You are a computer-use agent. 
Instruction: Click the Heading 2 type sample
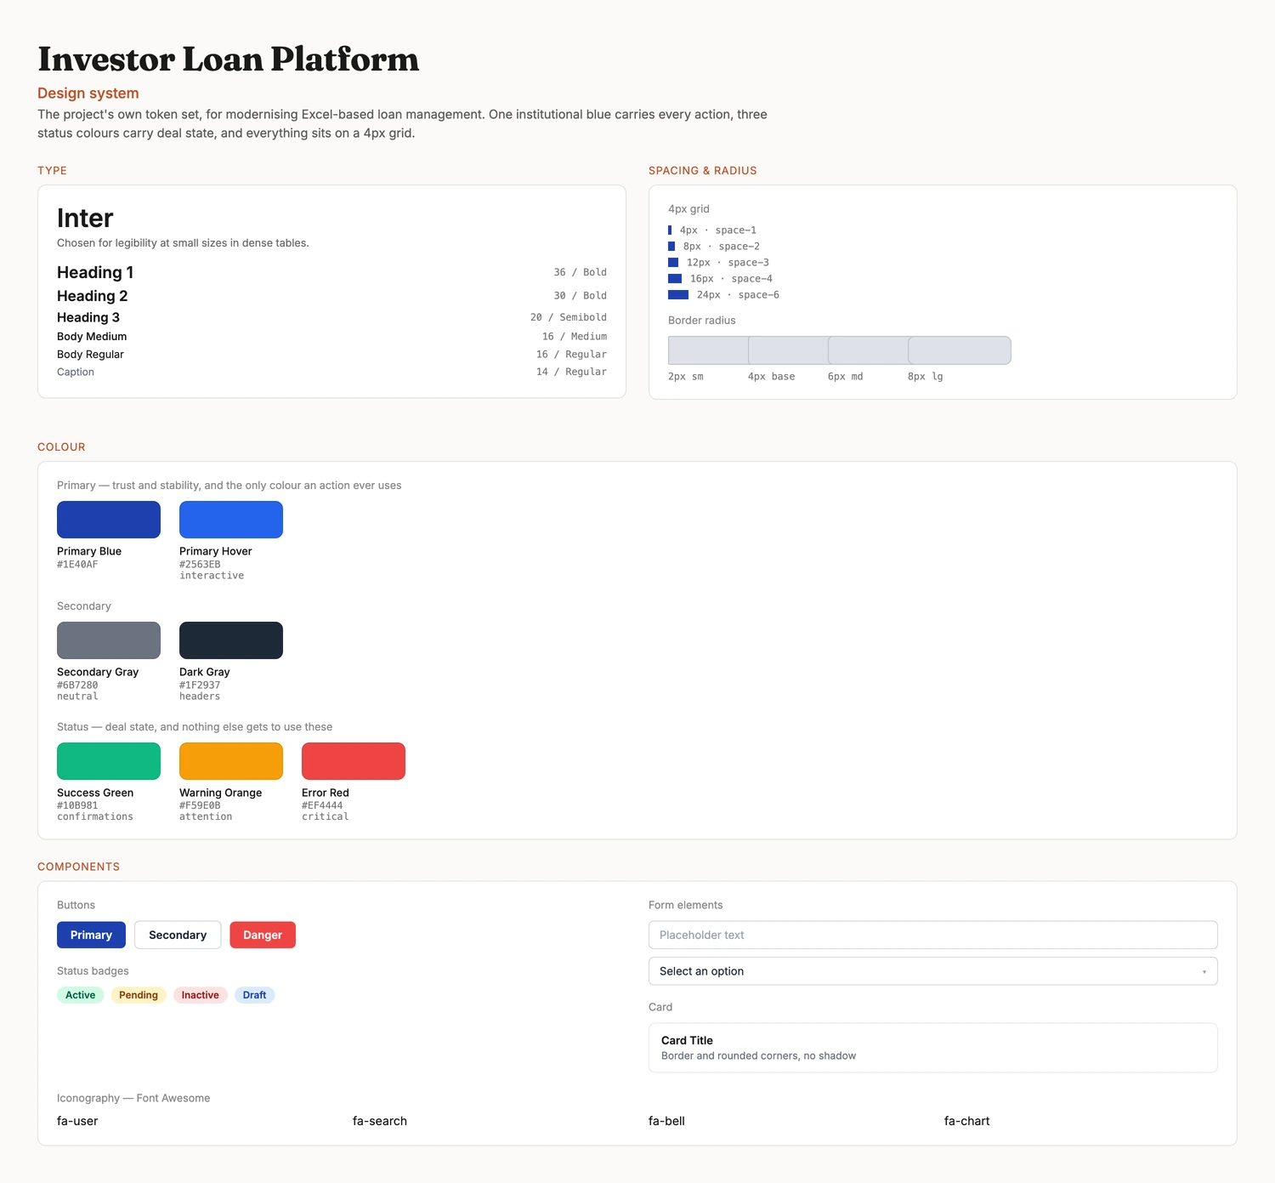point(92,296)
